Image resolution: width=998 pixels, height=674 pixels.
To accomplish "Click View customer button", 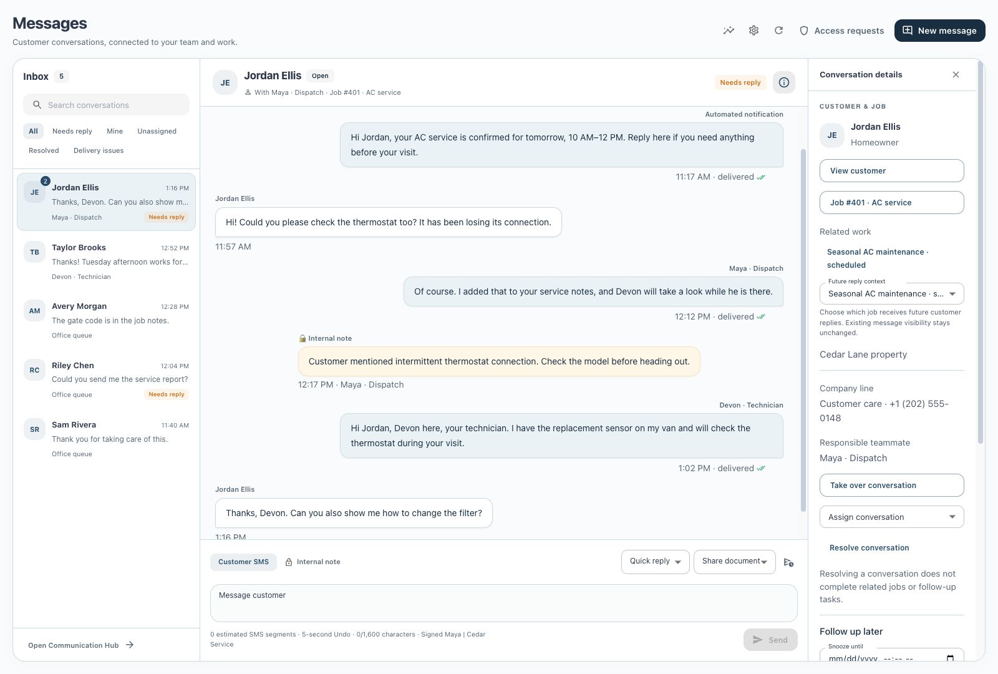I will click(x=892, y=171).
